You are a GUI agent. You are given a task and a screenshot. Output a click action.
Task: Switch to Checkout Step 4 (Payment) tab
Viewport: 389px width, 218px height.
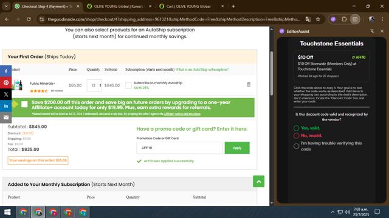point(47,7)
